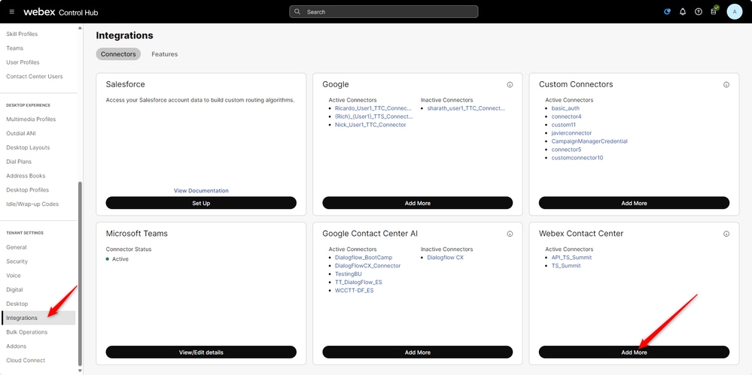Open the notifications bell
The width and height of the screenshot is (752, 375).
[683, 12]
